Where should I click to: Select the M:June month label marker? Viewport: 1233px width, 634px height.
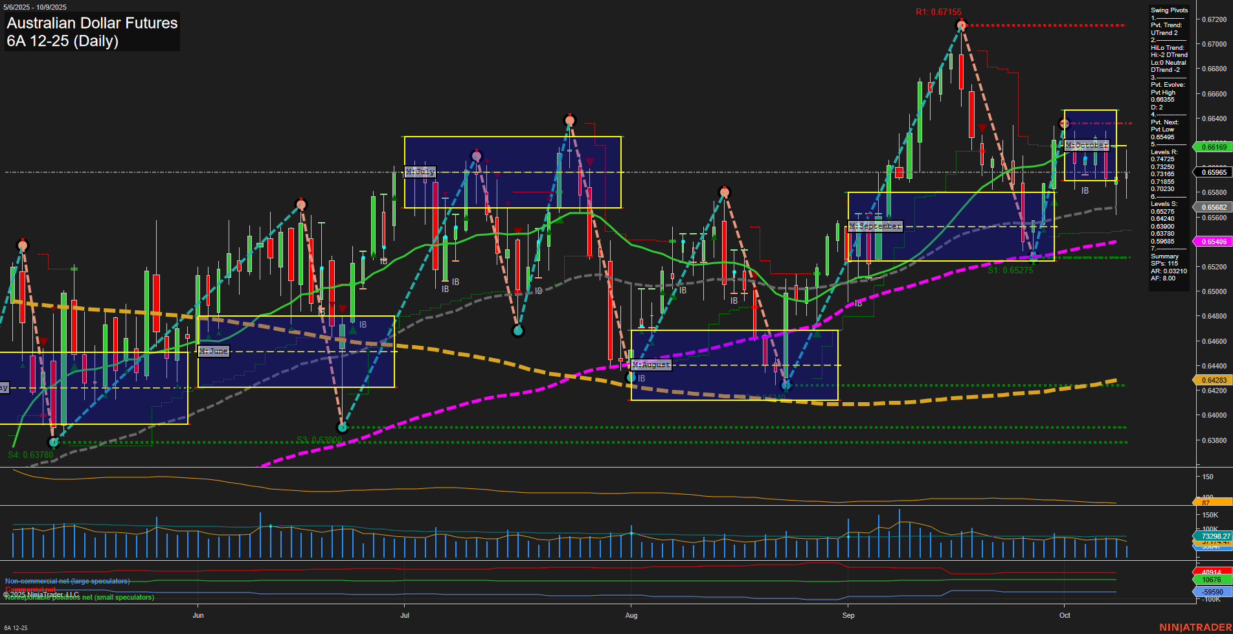tap(212, 351)
